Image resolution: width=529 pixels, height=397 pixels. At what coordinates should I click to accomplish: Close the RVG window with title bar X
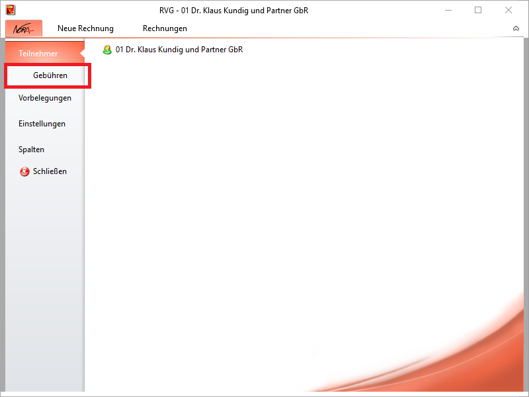[x=509, y=10]
